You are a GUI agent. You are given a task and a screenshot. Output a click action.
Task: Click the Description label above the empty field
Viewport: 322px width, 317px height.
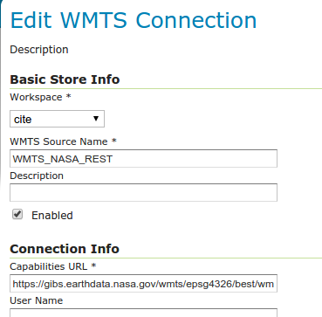(x=37, y=176)
